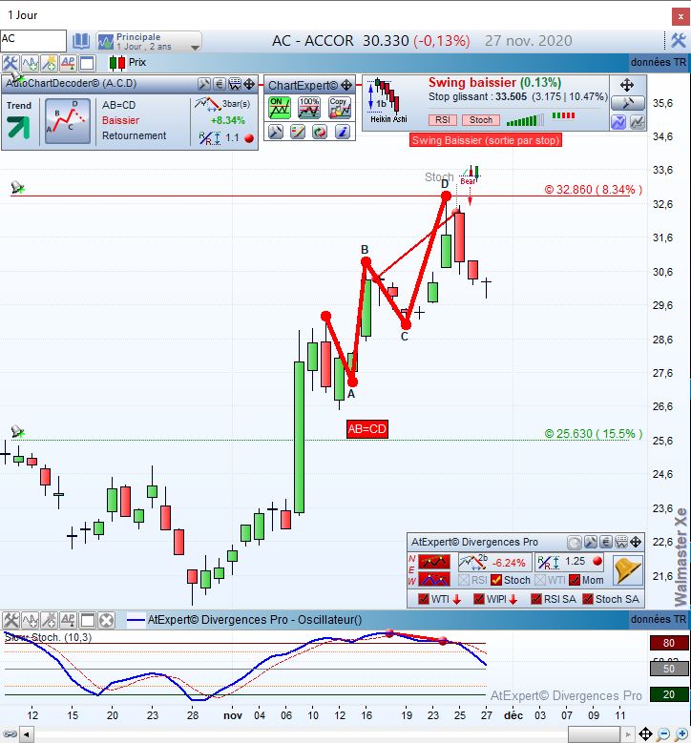Click the blue chart mode icon in Swing panel

tap(618, 122)
